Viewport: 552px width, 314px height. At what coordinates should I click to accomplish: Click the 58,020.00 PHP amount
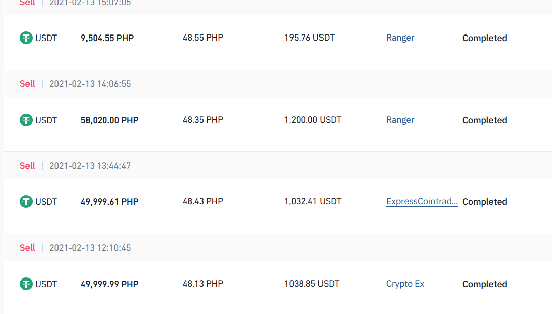click(109, 120)
